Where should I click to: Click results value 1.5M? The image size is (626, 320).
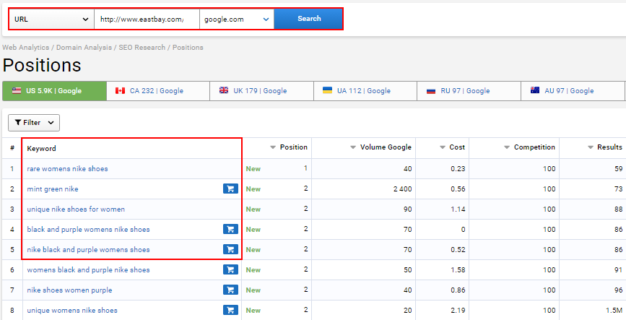click(614, 311)
